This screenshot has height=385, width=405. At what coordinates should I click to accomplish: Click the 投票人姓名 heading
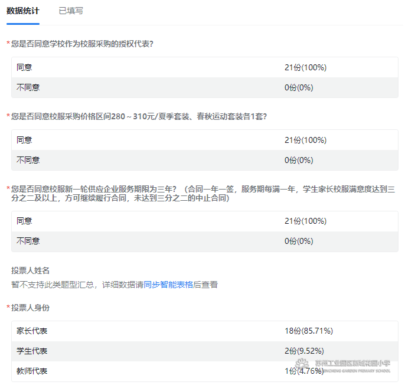click(x=30, y=270)
